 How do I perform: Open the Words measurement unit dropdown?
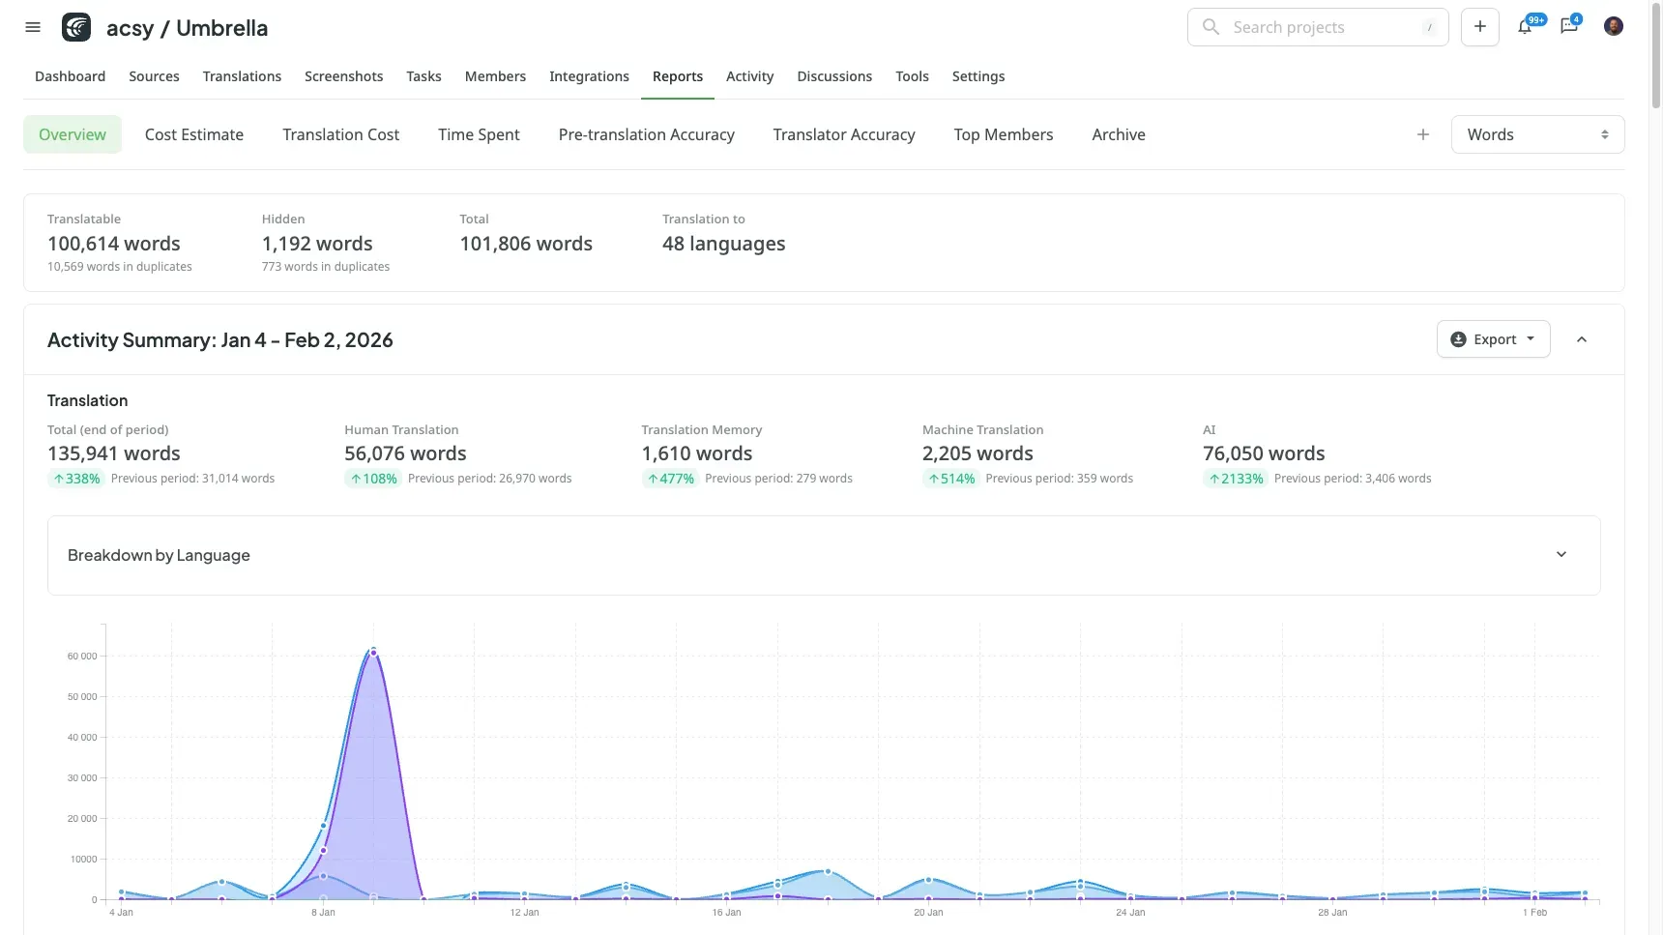point(1537,134)
